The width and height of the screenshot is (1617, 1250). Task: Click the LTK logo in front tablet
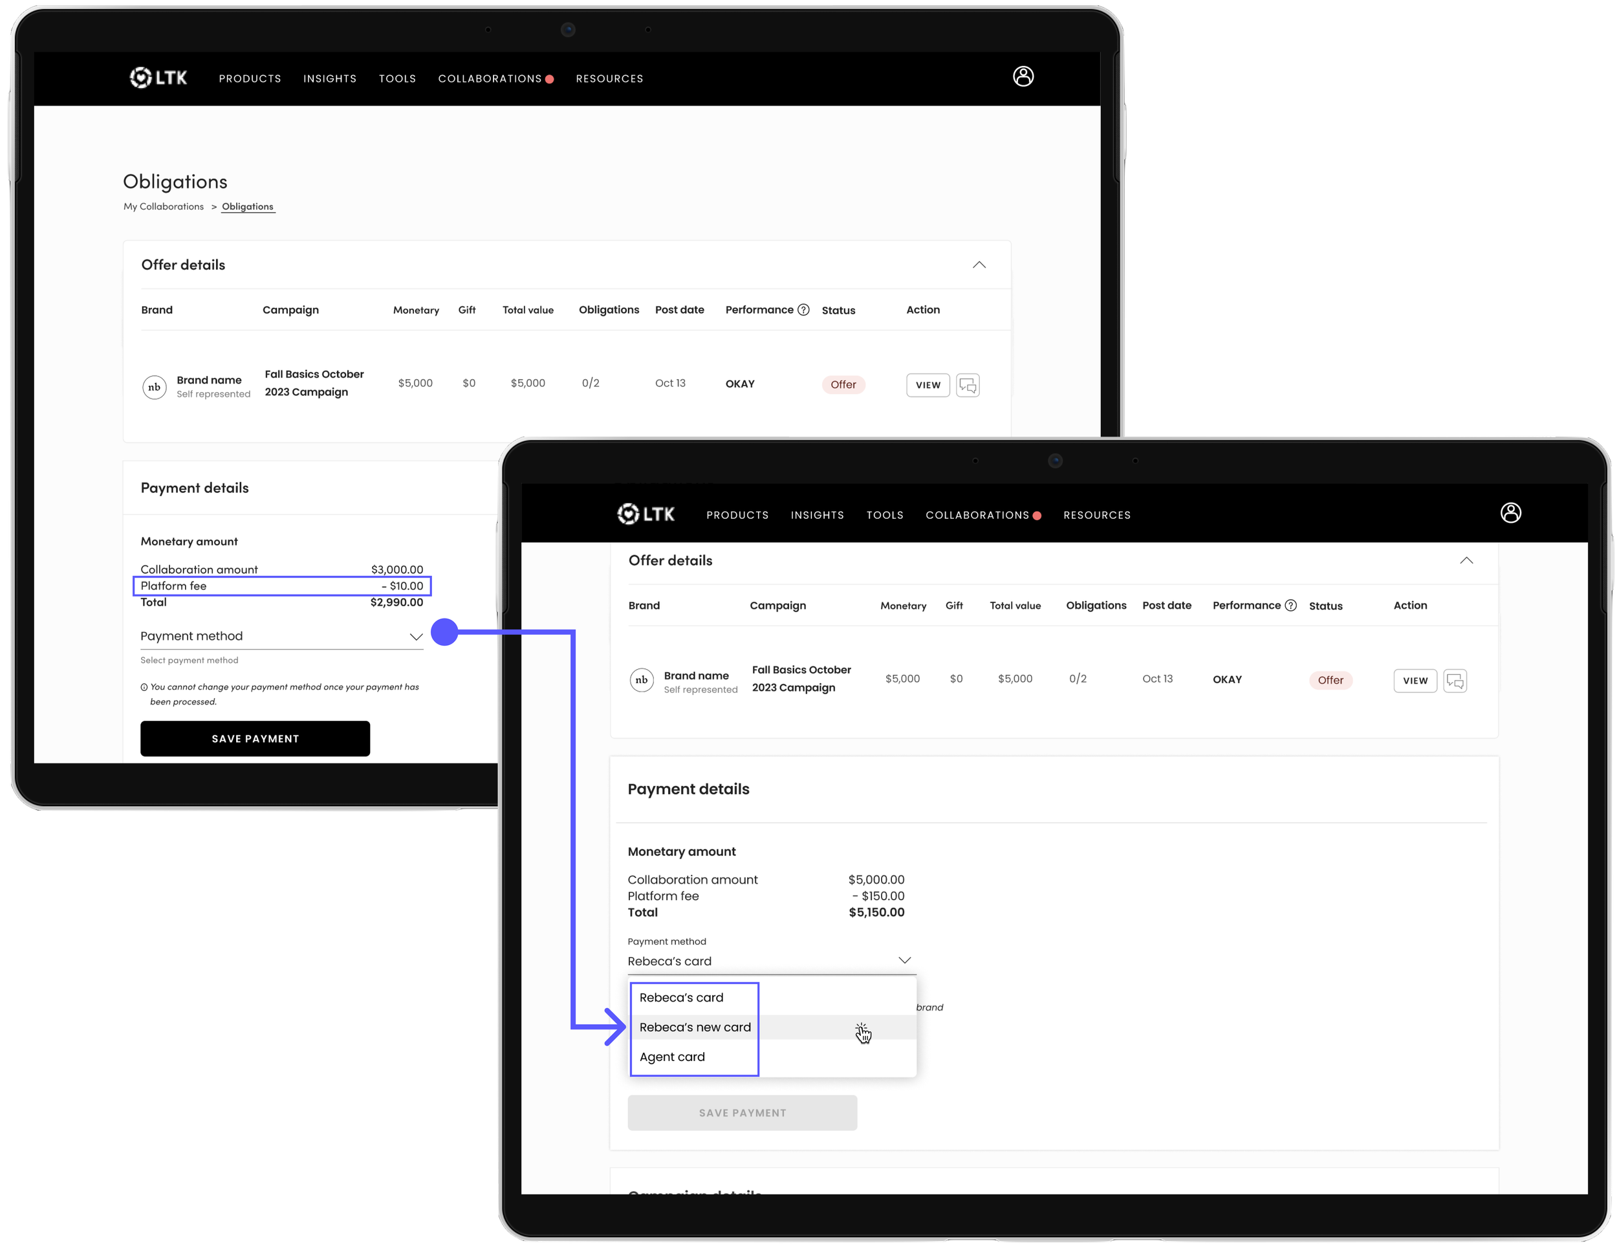646,514
